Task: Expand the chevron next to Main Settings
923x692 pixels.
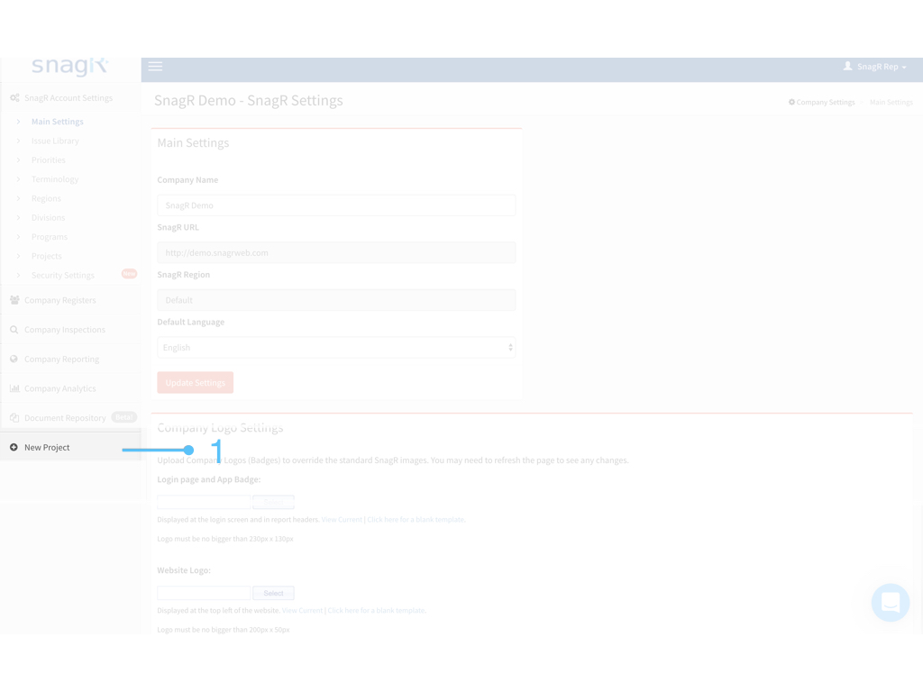Action: click(18, 122)
